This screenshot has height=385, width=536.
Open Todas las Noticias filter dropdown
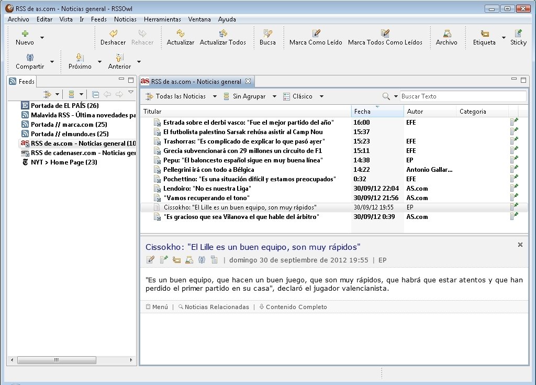point(215,96)
